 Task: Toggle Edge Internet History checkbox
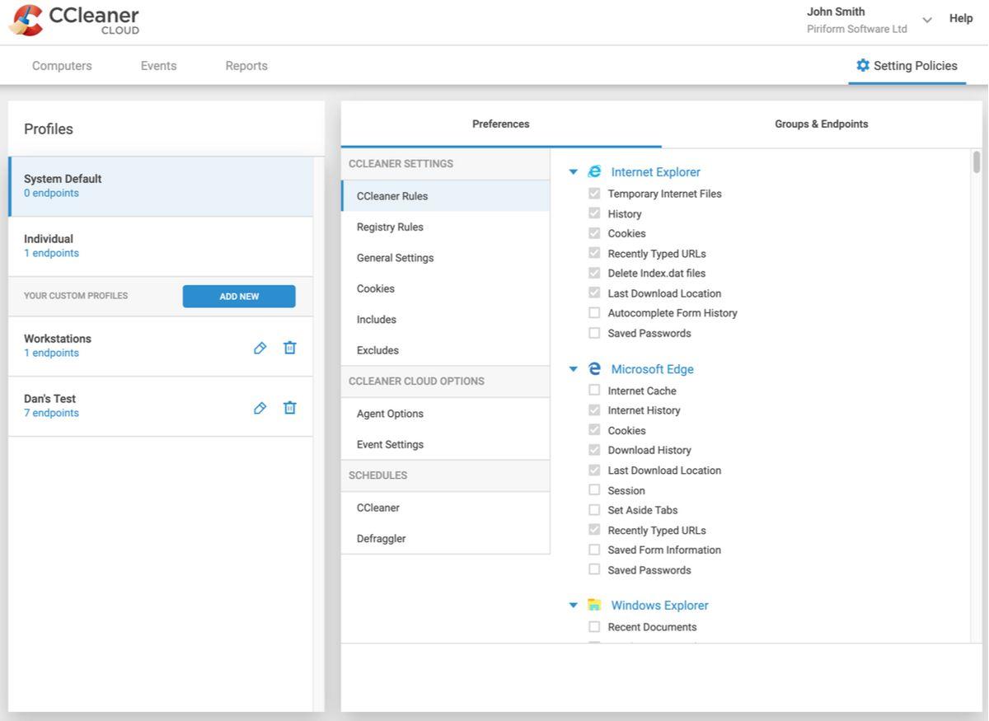click(x=594, y=410)
